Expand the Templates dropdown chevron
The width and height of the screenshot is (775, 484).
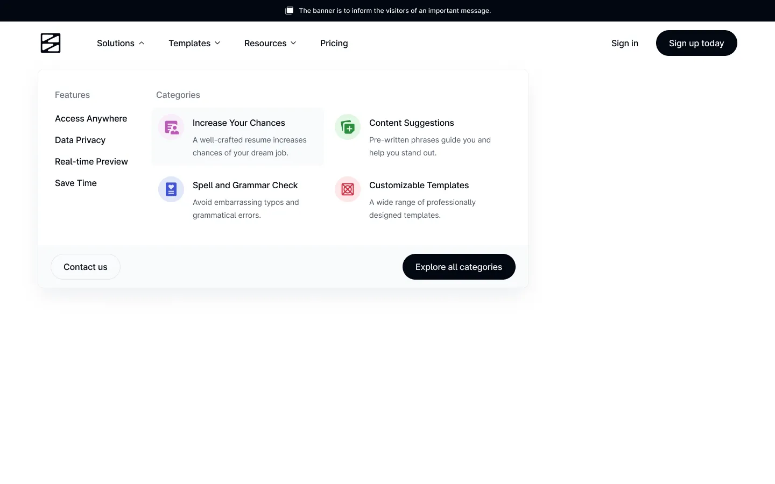(x=217, y=43)
